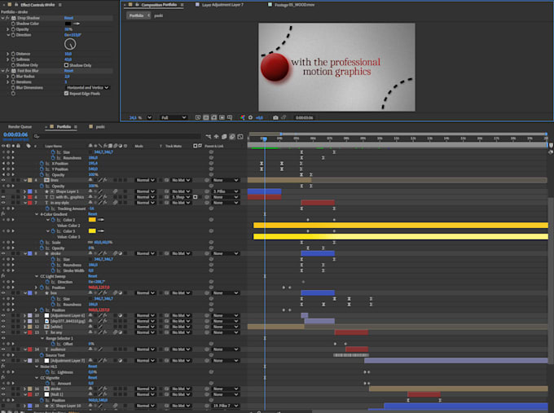
Task: Click the snapshot camera icon in viewer
Action: coord(275,117)
